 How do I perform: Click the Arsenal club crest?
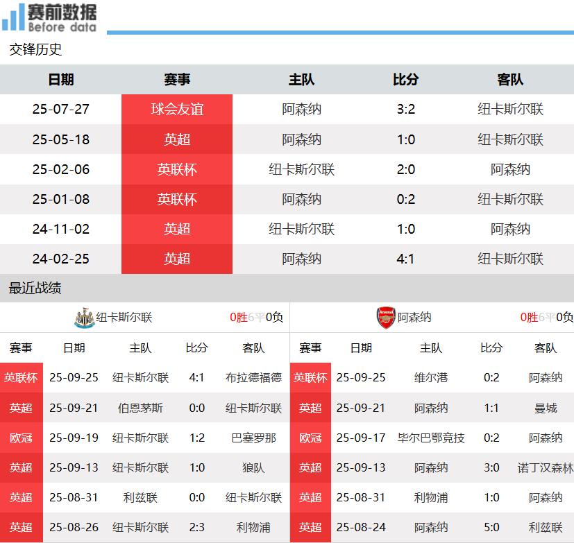coord(385,318)
